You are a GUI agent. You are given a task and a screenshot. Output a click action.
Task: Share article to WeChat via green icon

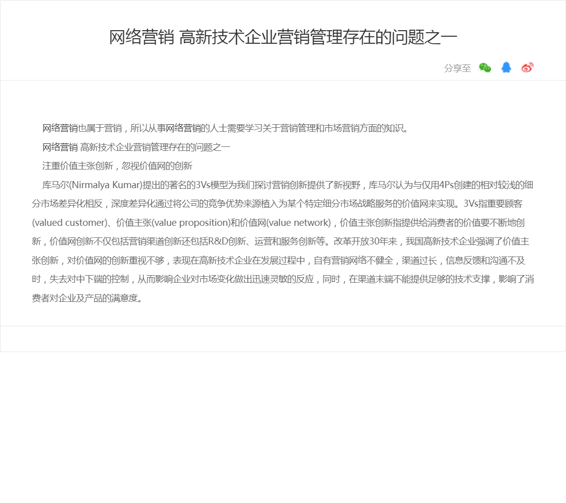pyautogui.click(x=485, y=67)
